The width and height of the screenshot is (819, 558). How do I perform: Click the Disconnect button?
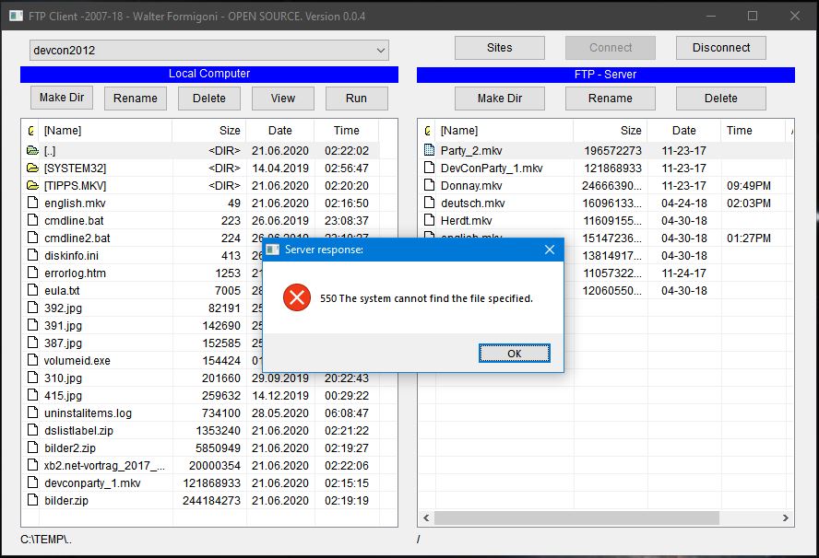(721, 48)
